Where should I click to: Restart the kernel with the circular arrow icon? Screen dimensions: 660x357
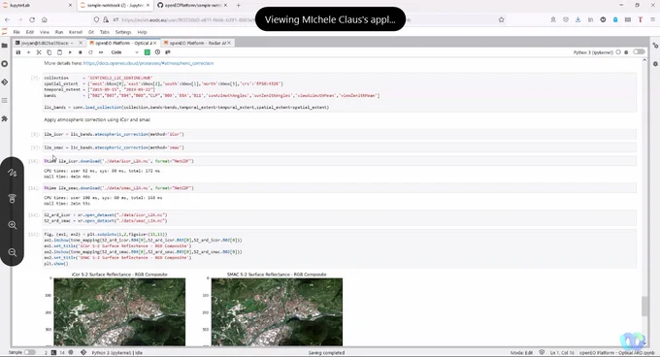90,52
